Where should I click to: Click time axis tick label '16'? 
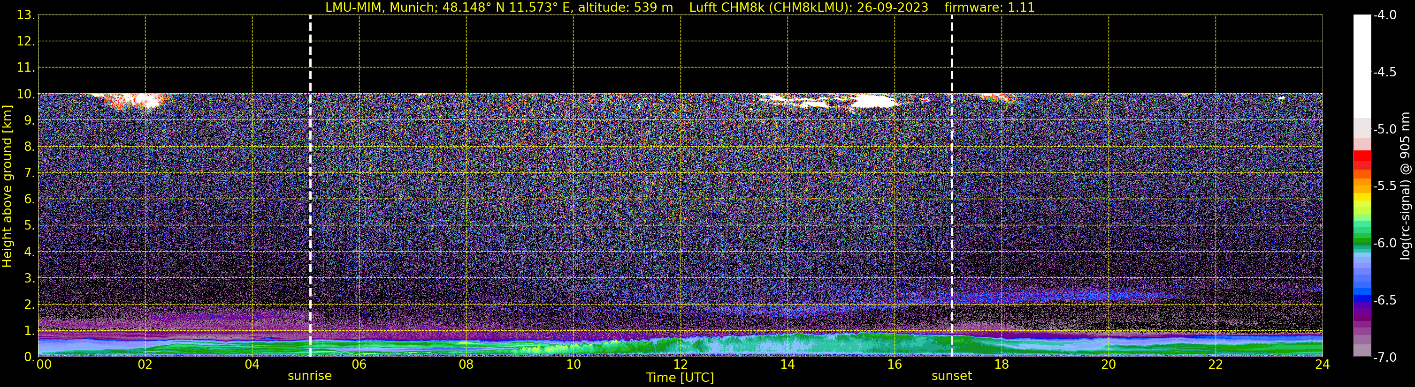(895, 365)
